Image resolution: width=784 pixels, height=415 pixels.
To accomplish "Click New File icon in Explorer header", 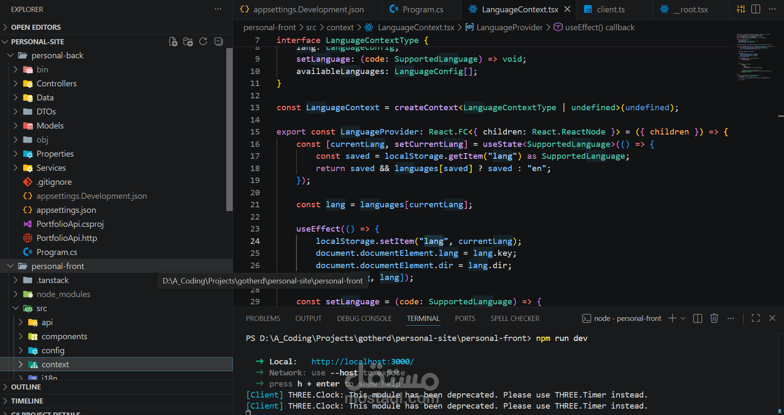I will 173,42.
